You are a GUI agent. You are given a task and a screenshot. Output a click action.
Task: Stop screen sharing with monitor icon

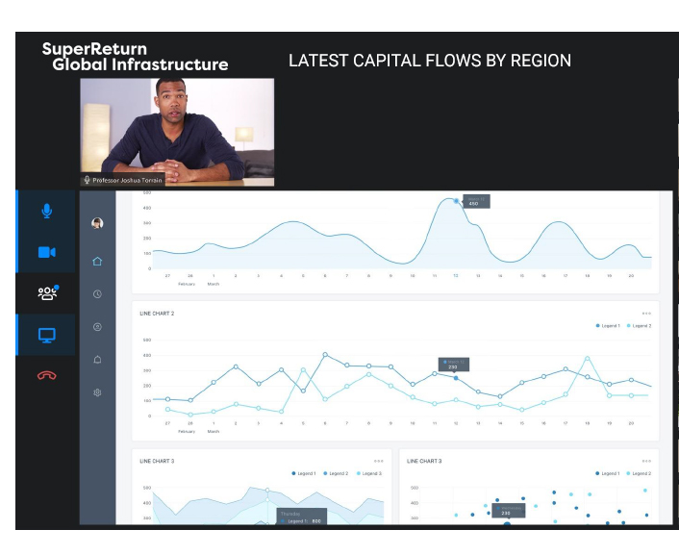tap(46, 335)
